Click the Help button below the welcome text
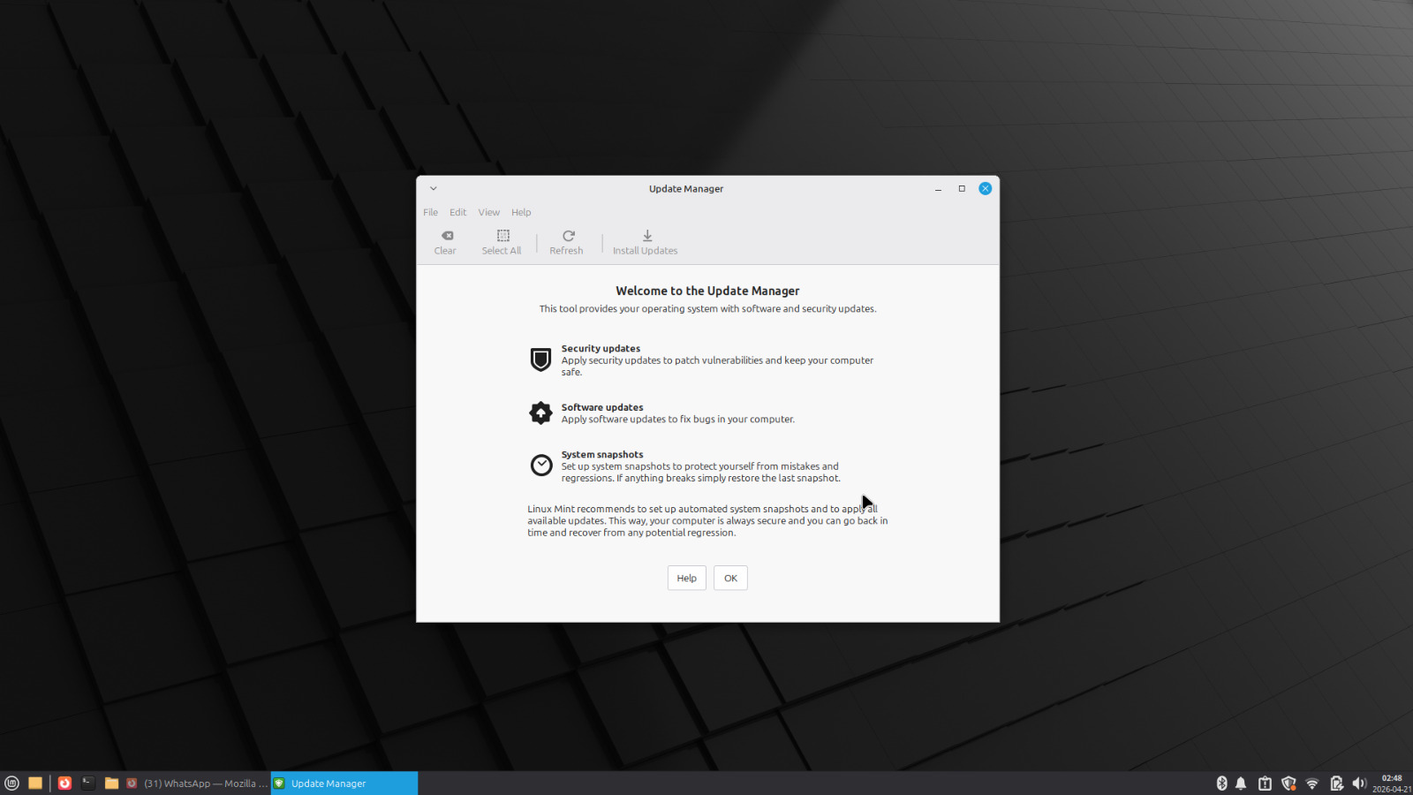1413x795 pixels. point(686,579)
